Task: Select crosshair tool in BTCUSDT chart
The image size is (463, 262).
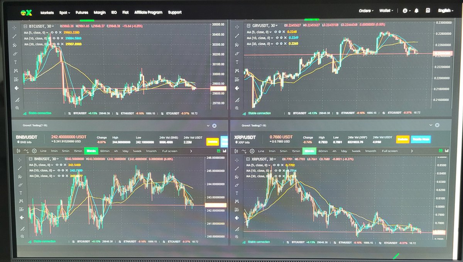Action: 15,27
